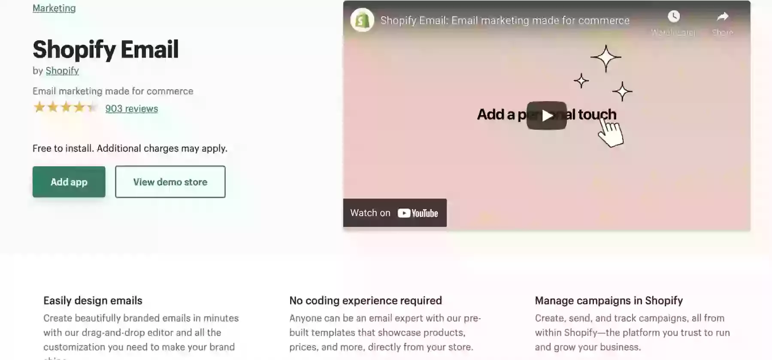
Task: Click paragraph about drag-and-drop editor
Action: point(141,336)
